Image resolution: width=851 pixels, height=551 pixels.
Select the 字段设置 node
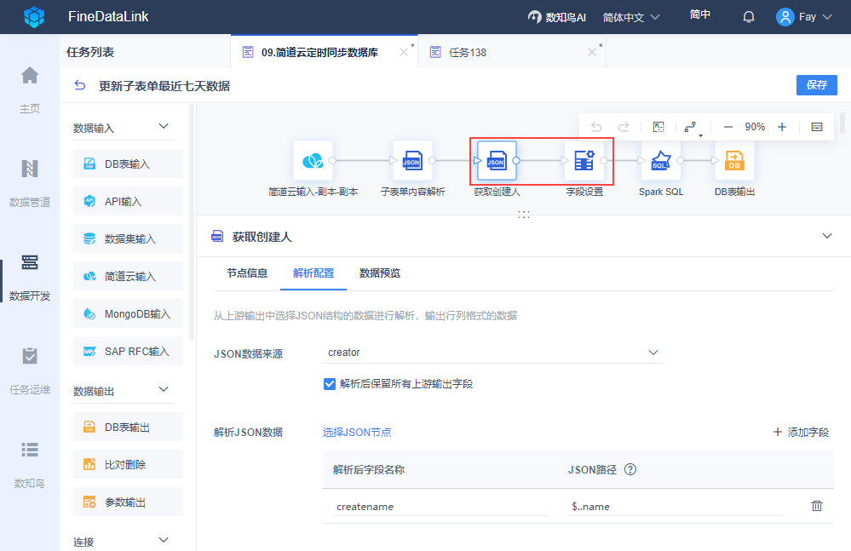[584, 160]
